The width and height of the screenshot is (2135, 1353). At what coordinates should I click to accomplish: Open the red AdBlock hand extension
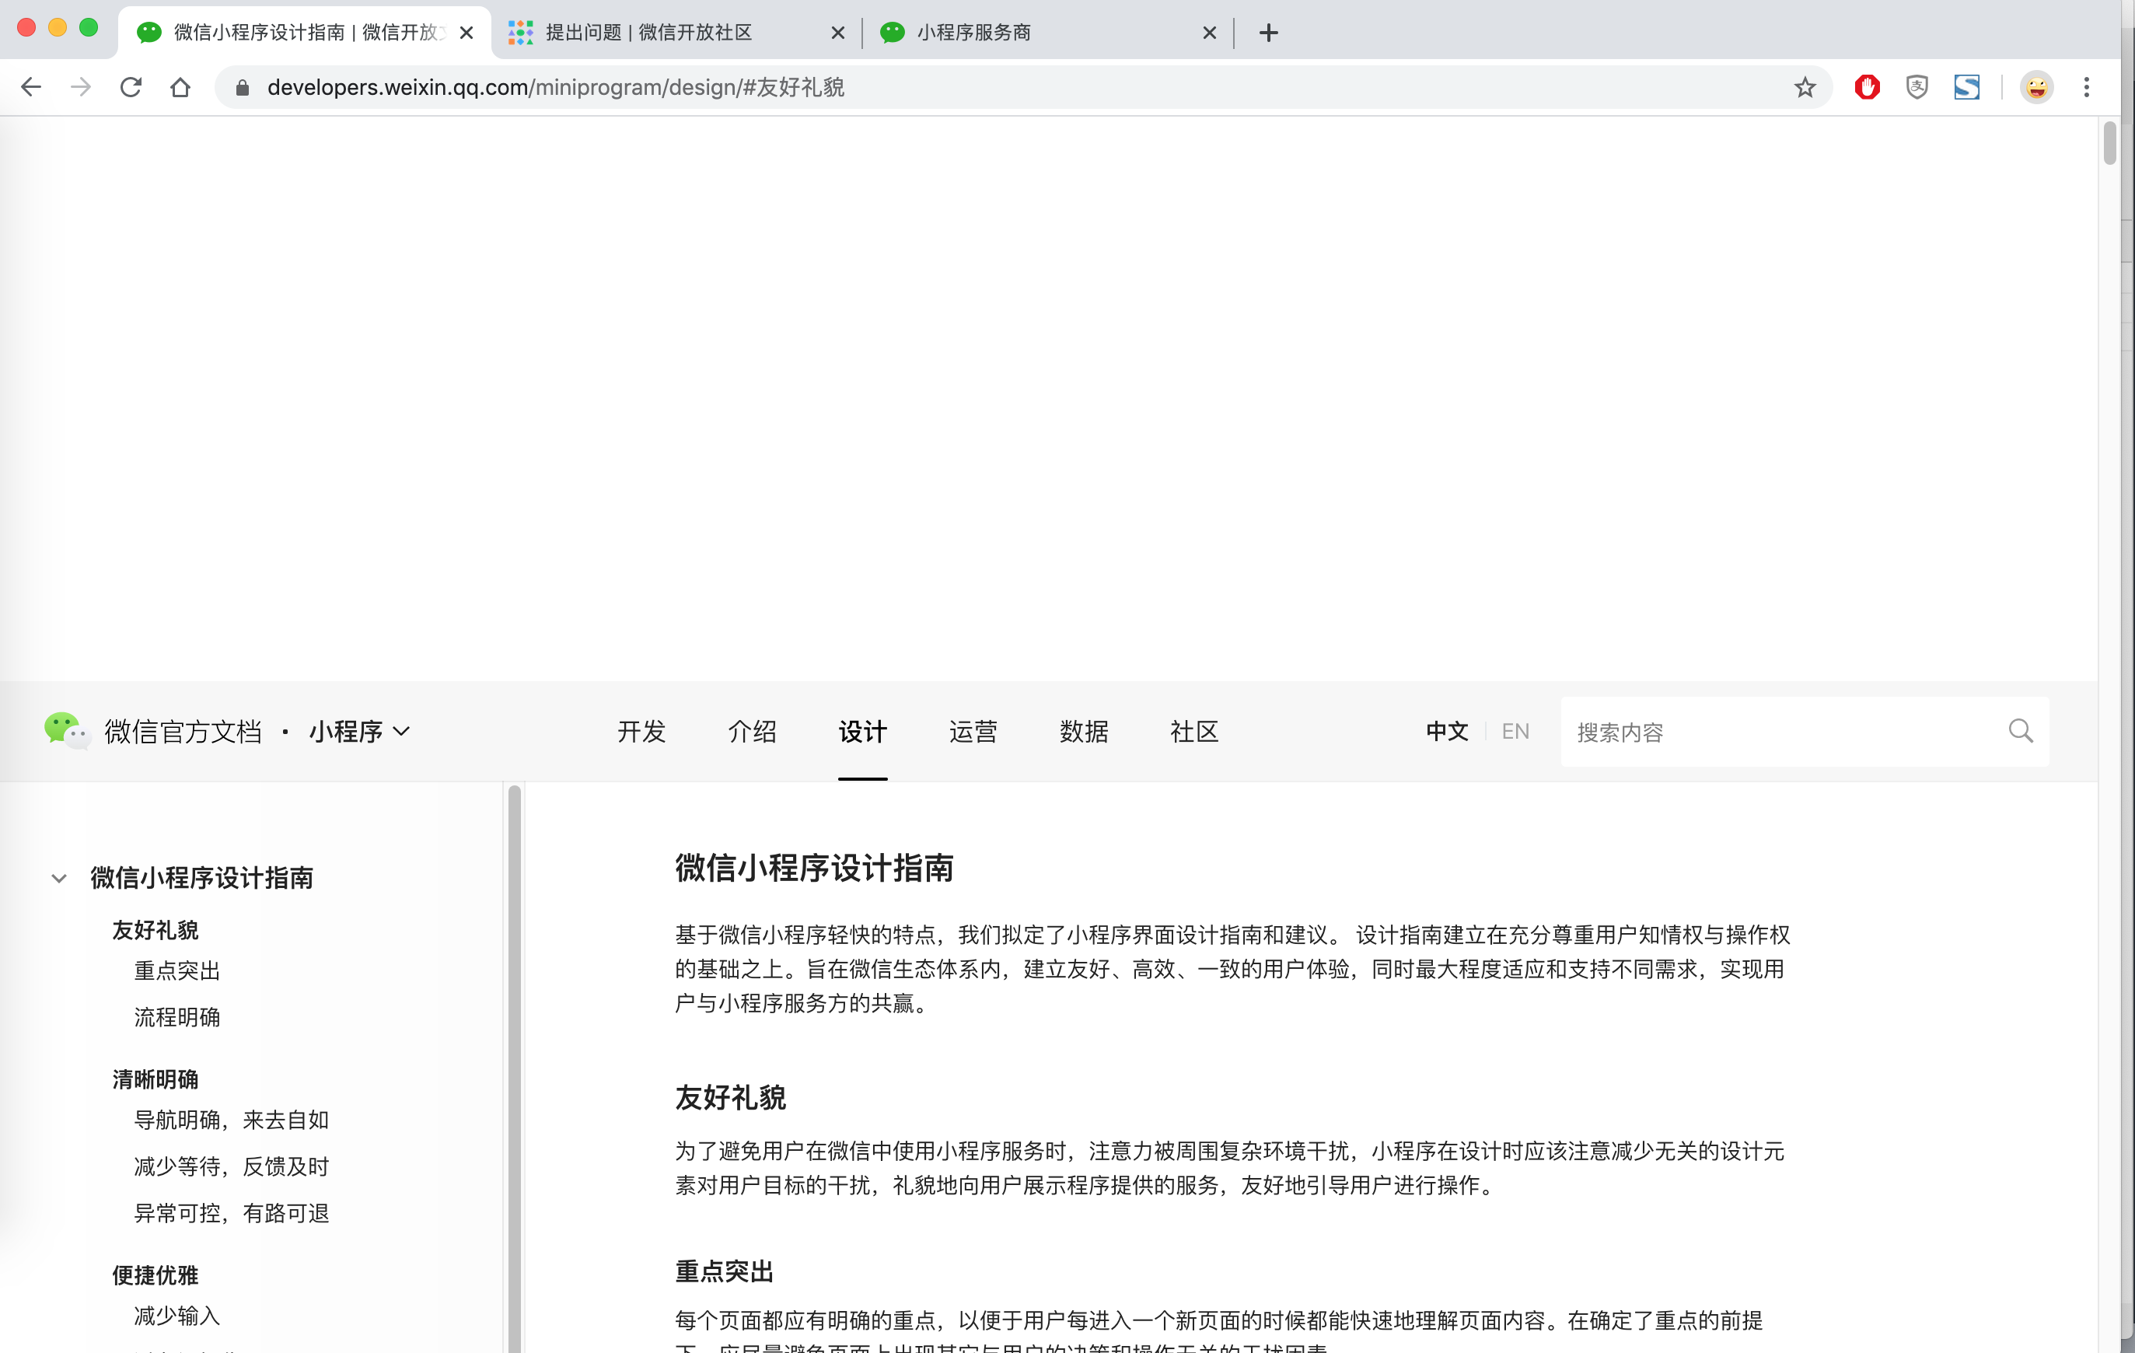(x=1868, y=87)
